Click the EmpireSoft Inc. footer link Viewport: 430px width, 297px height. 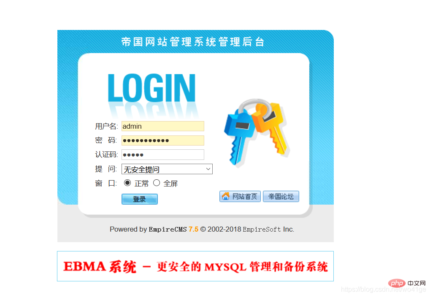pyautogui.click(x=268, y=229)
